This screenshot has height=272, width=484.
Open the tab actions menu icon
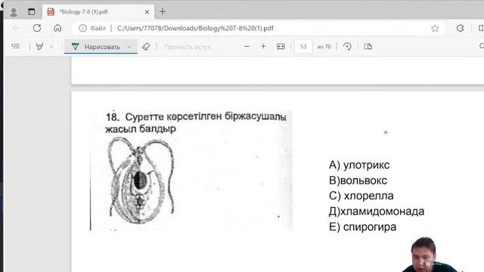point(31,12)
